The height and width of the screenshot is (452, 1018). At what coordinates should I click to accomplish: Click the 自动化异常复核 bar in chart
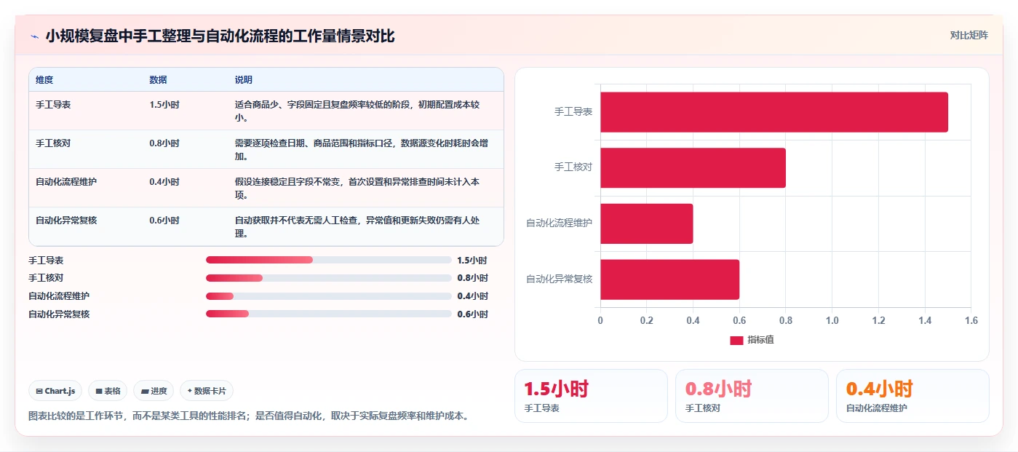click(669, 279)
